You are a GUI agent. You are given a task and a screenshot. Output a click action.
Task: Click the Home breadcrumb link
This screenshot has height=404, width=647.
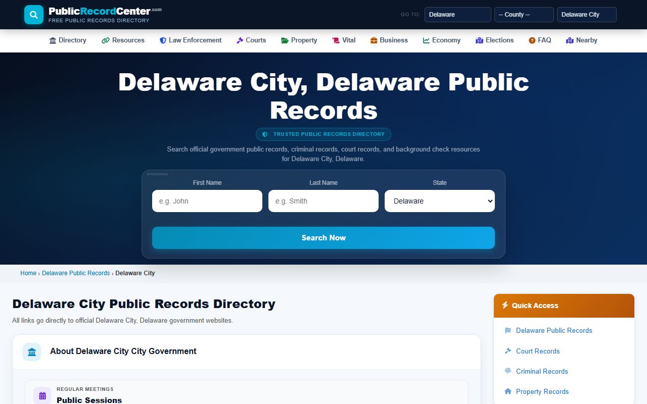pyautogui.click(x=28, y=273)
